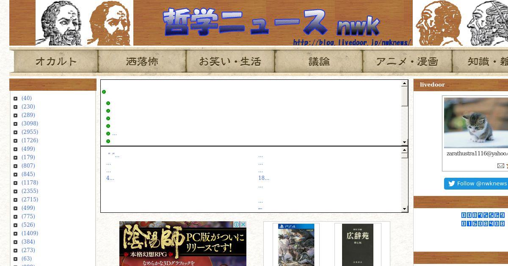
Task: Click the green bullet next to the lone "..."
Action: [108, 134]
